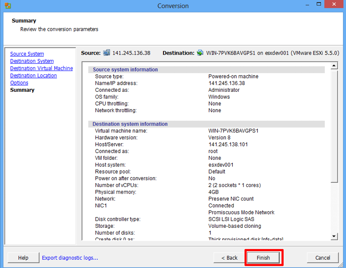Click the source computer icon next to 141.245.136.38
346x268 pixels.
pyautogui.click(x=106, y=53)
